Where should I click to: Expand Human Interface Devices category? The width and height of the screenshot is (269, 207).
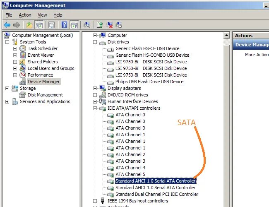(x=95, y=101)
